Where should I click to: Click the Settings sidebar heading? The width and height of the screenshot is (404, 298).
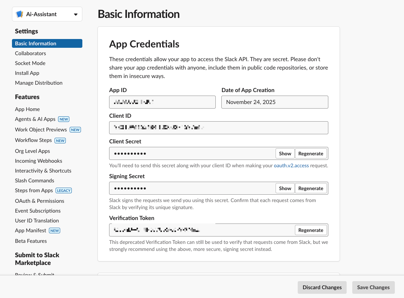click(26, 31)
